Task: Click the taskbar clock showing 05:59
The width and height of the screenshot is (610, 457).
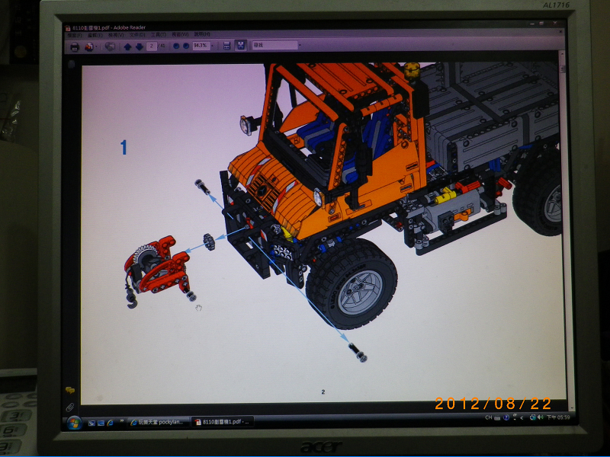Action: pos(558,417)
